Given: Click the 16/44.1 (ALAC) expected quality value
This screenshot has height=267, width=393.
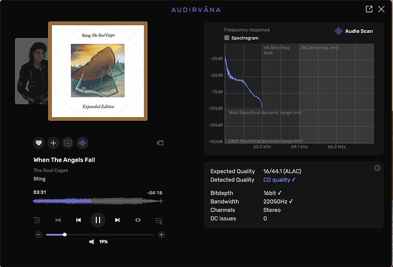Looking at the screenshot, I should pyautogui.click(x=282, y=171).
